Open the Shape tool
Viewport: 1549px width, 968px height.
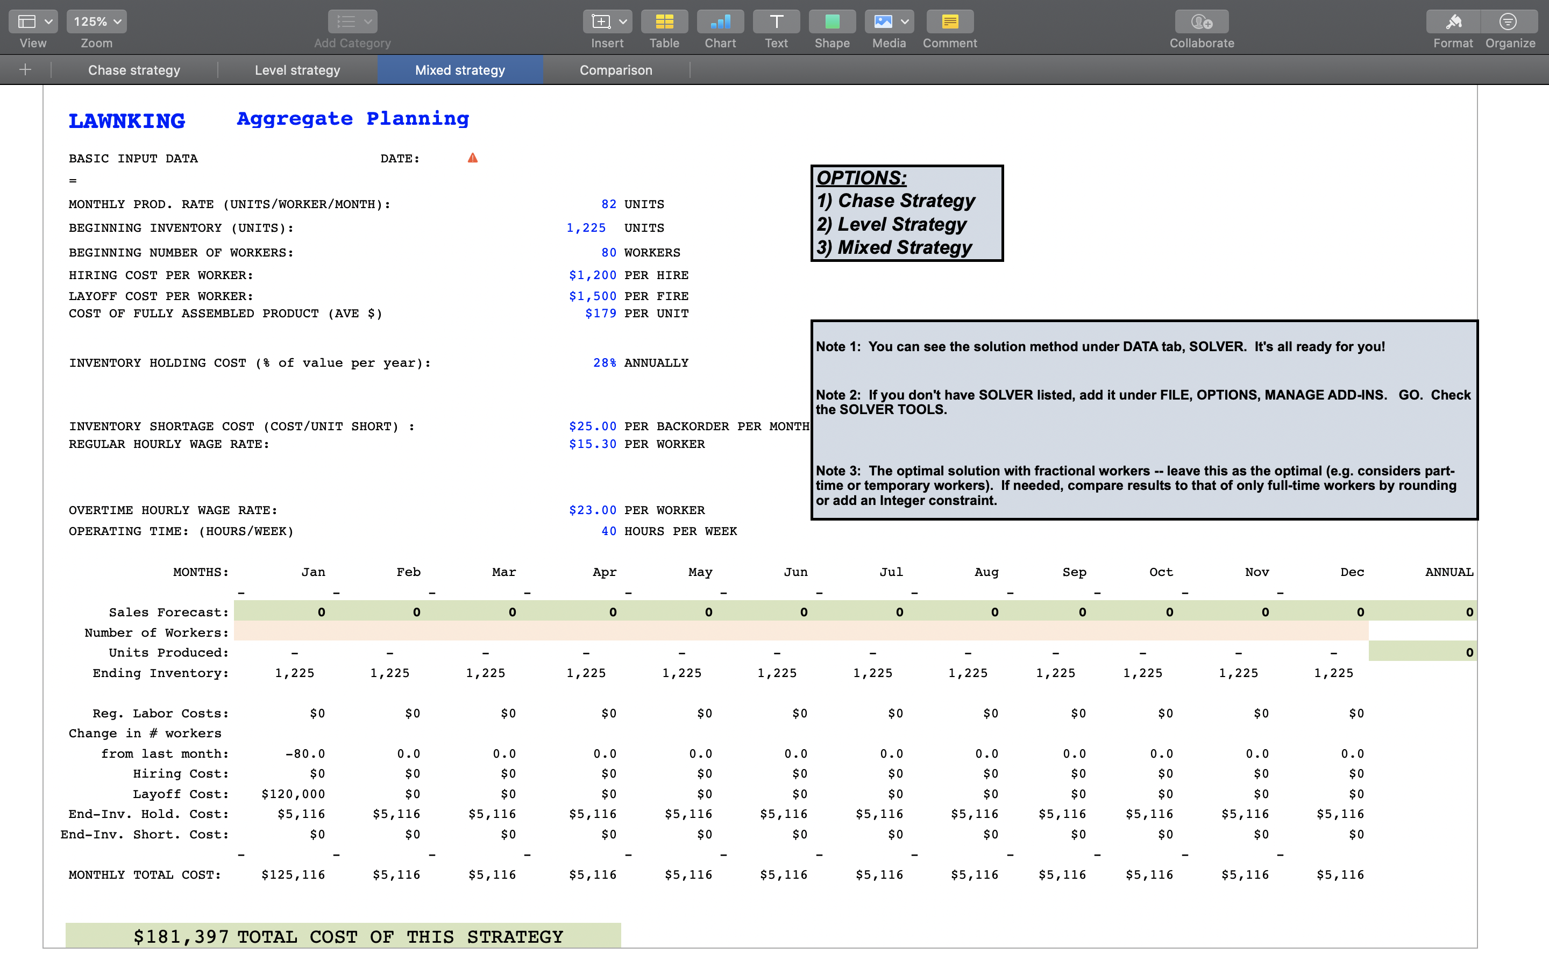(x=832, y=22)
